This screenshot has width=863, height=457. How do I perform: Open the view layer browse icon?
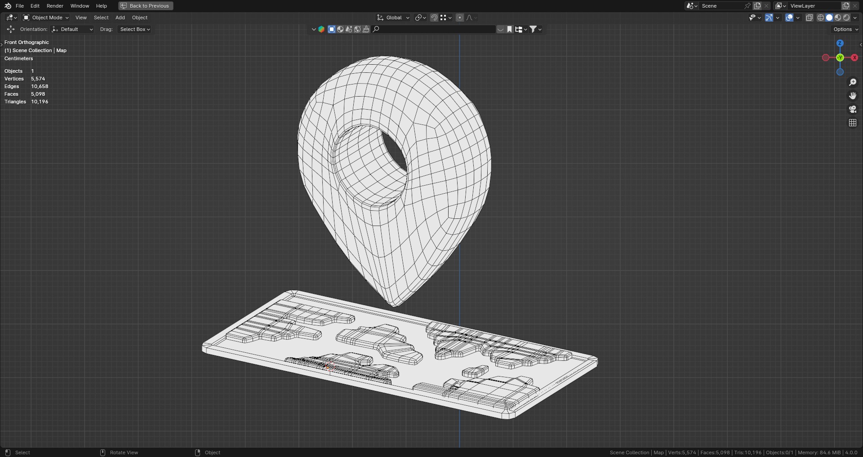(781, 6)
